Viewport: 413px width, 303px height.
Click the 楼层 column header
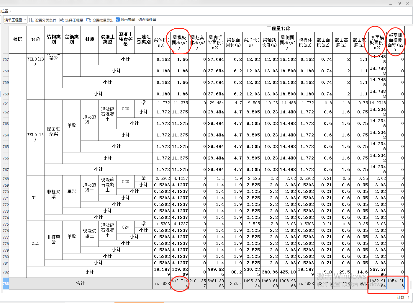click(18, 40)
